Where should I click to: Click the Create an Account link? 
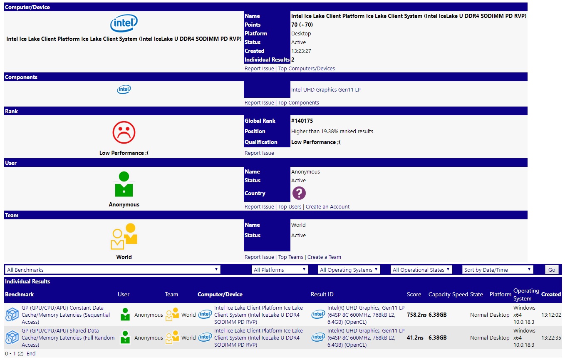pyautogui.click(x=328, y=207)
